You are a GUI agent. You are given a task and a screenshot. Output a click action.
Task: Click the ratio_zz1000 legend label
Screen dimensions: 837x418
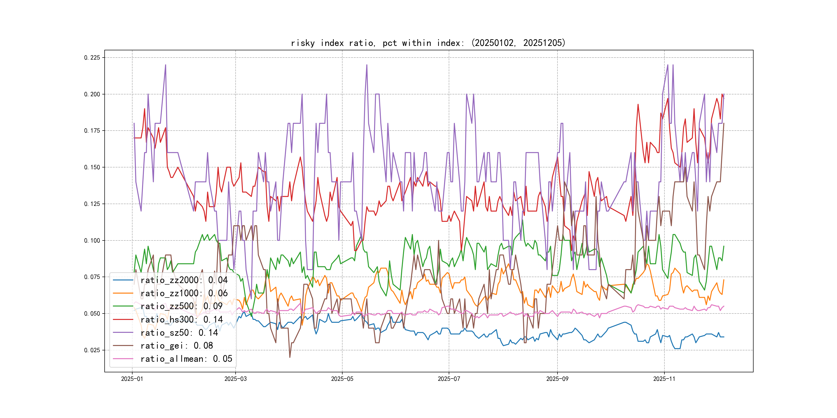point(184,293)
